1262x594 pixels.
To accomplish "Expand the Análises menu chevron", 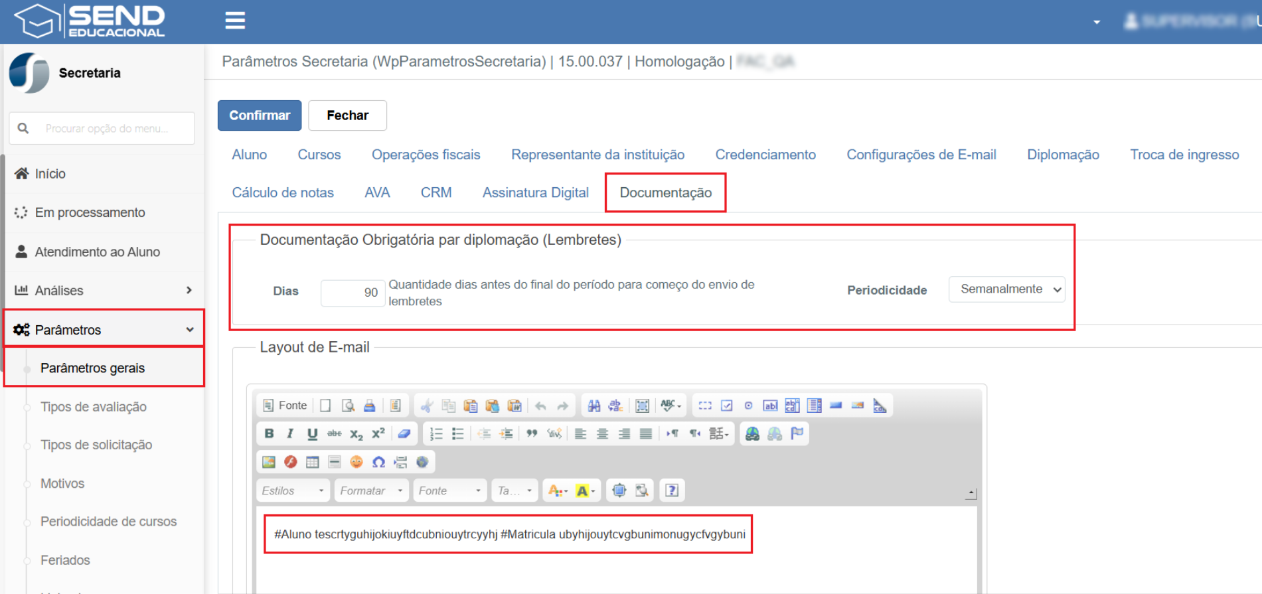I will click(x=189, y=290).
